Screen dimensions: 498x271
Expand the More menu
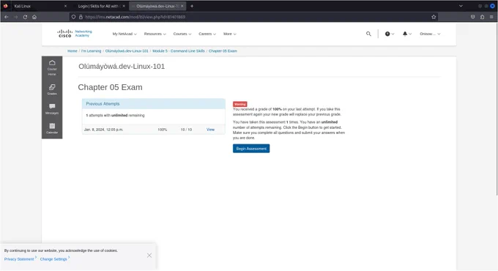(x=230, y=34)
